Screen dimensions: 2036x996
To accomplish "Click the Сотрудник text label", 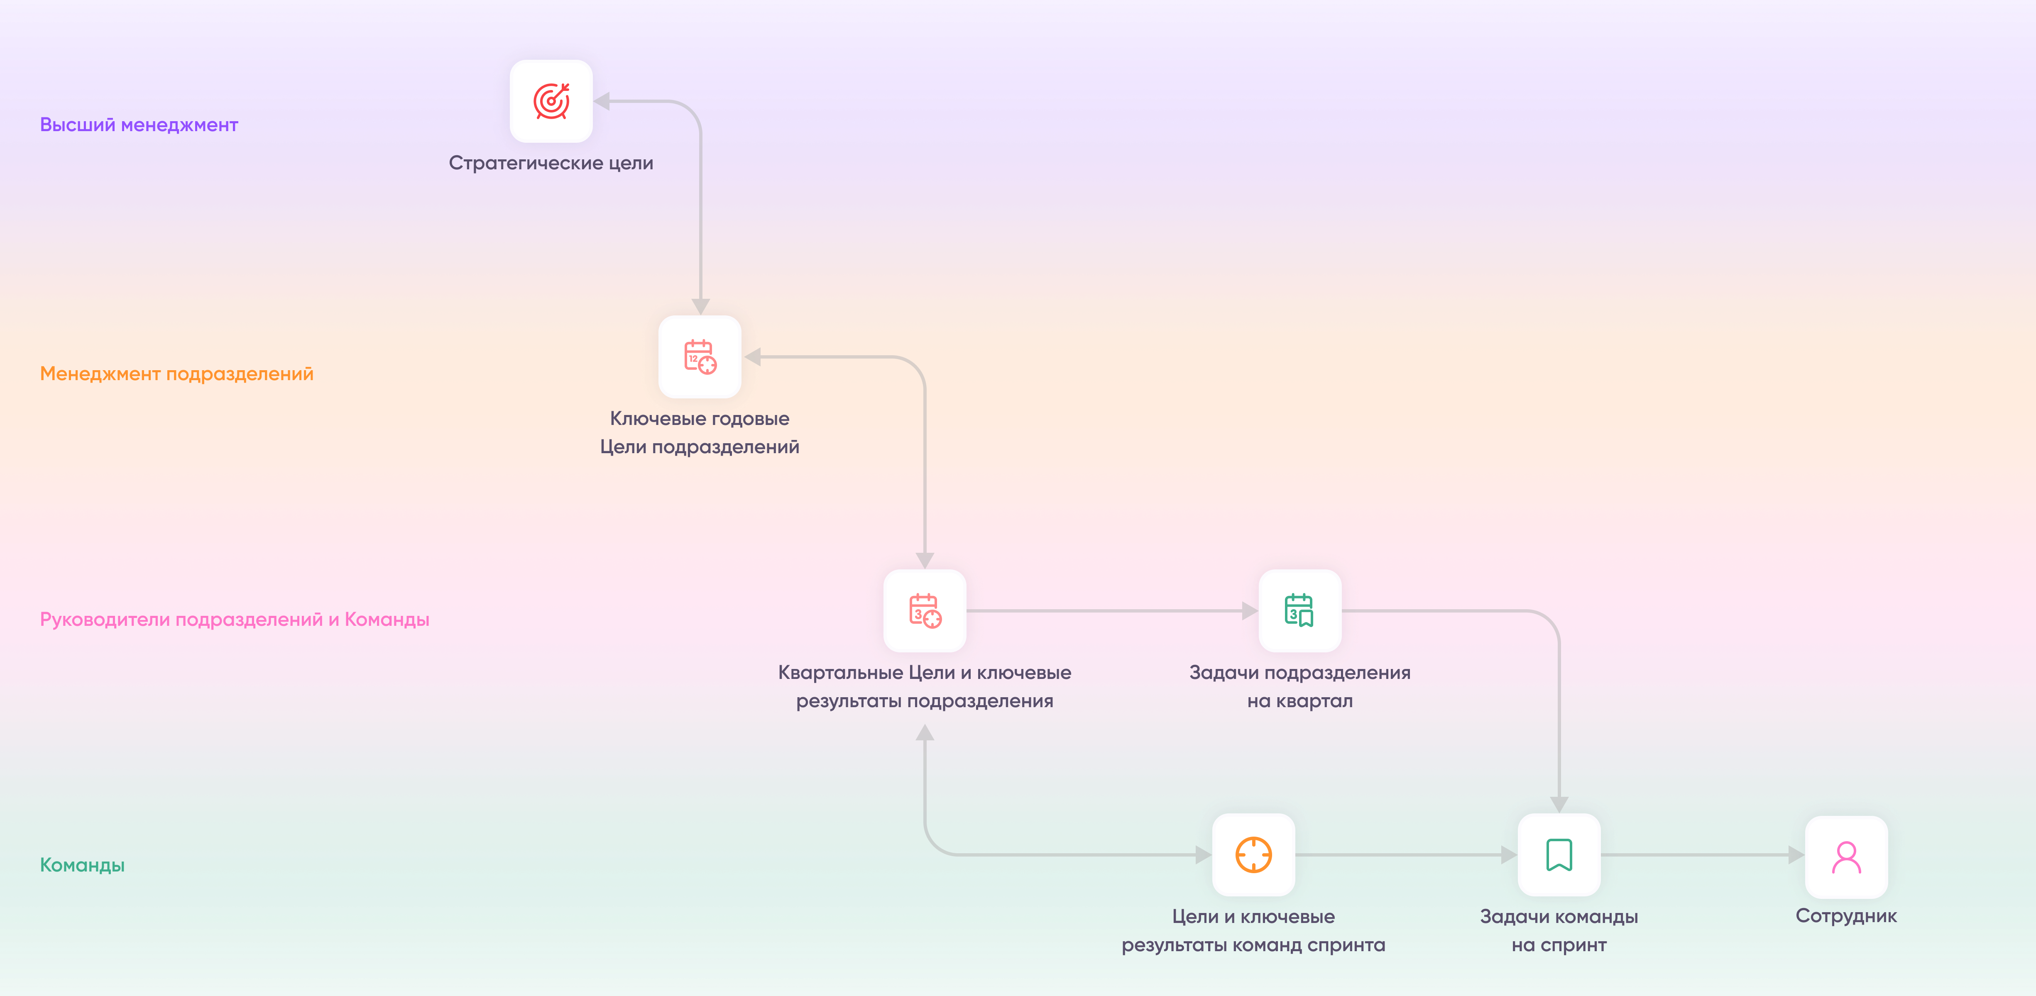I will [x=1845, y=916].
